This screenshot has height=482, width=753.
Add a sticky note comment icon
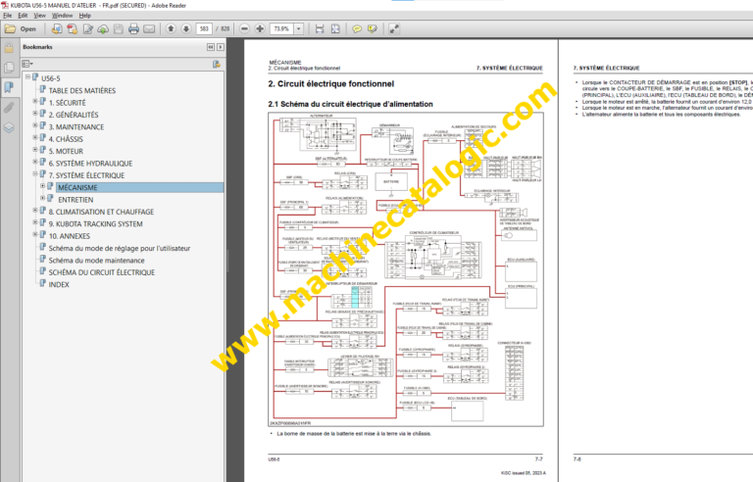coord(357,28)
